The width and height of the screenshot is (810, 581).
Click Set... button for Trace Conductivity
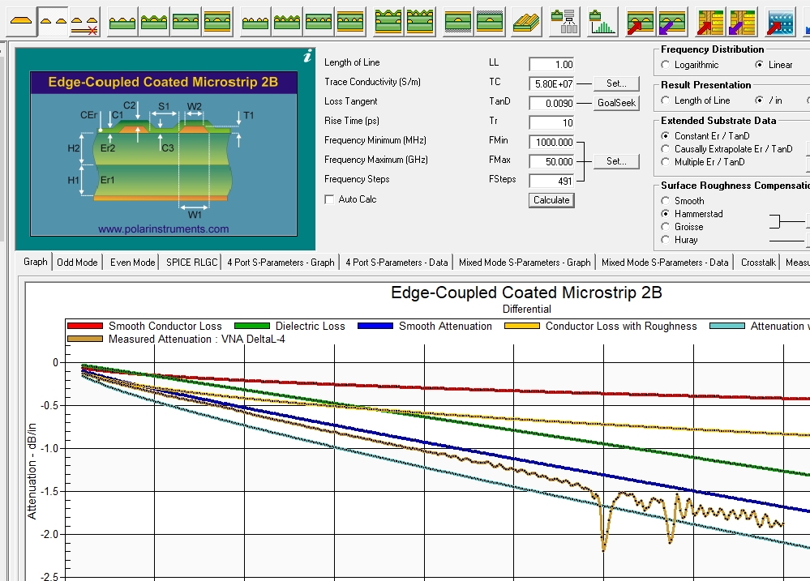coord(616,83)
